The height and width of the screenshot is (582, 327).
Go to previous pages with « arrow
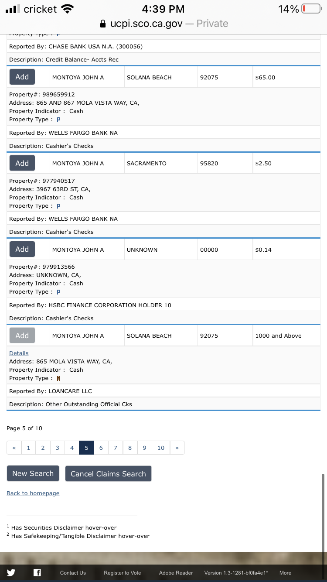tap(14, 448)
